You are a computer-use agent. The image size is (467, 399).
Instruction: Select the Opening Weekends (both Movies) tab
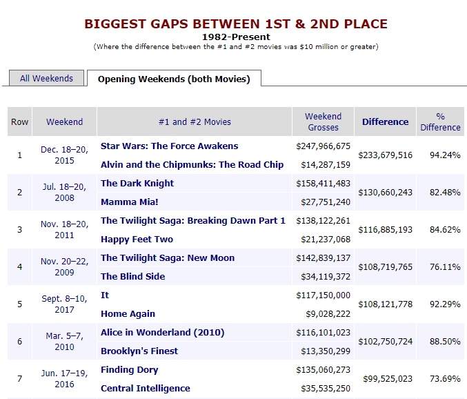pyautogui.click(x=174, y=79)
